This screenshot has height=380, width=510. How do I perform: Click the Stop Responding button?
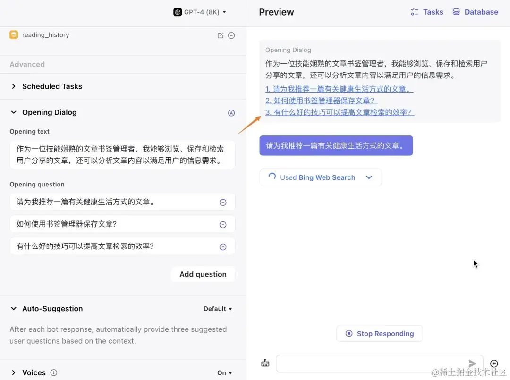point(380,334)
